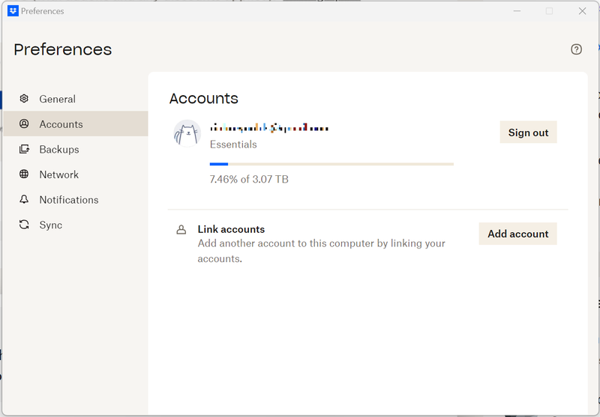This screenshot has height=417, width=600.
Task: Select the Notifications tab label
Action: 69,200
